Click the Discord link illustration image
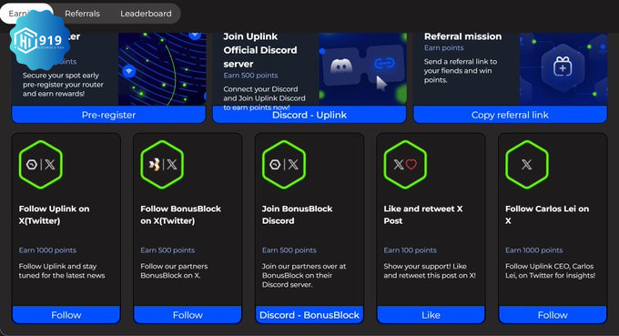 pos(362,69)
